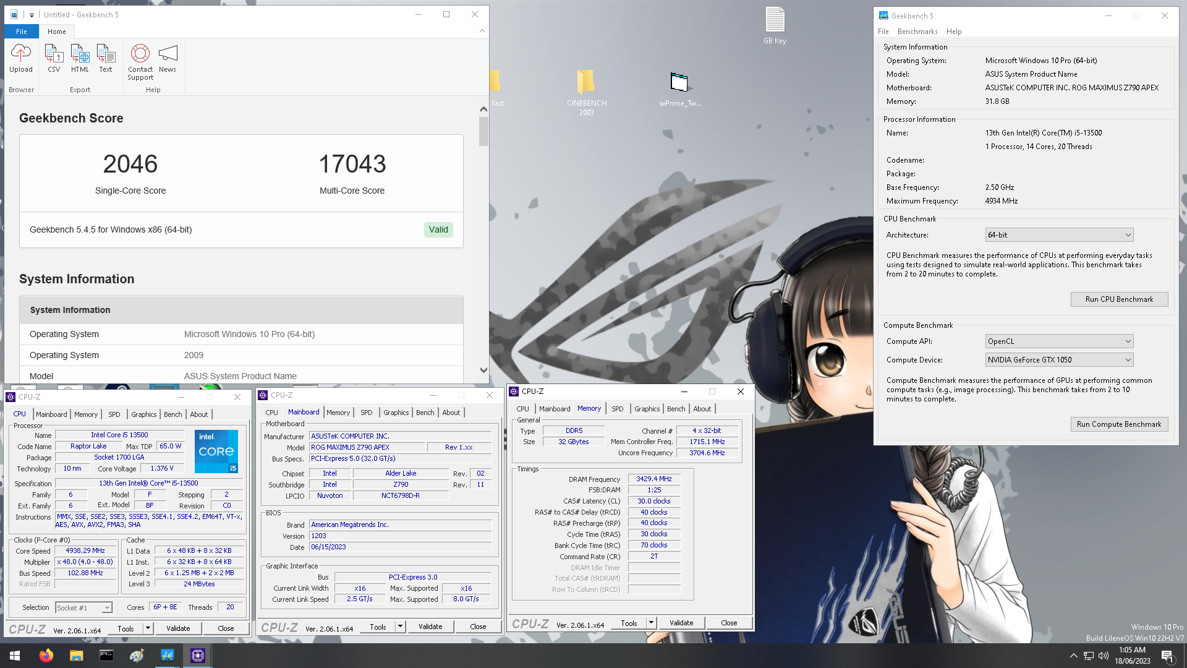Open File Explorer from the taskbar
This screenshot has height=668, width=1187.
point(76,656)
